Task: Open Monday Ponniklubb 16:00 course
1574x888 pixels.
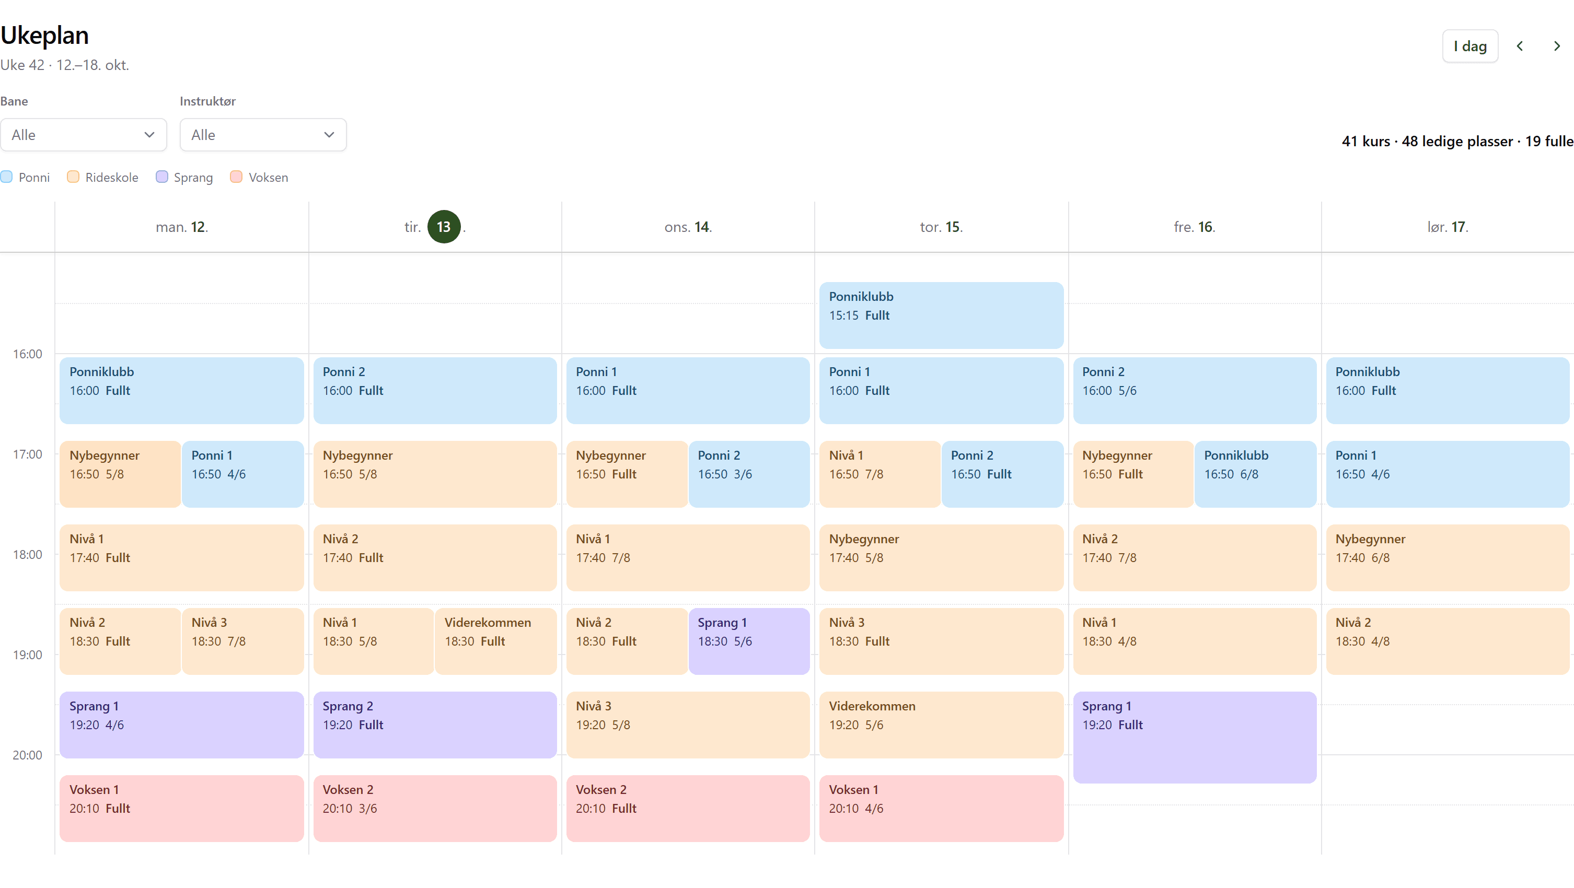Action: pyautogui.click(x=182, y=391)
